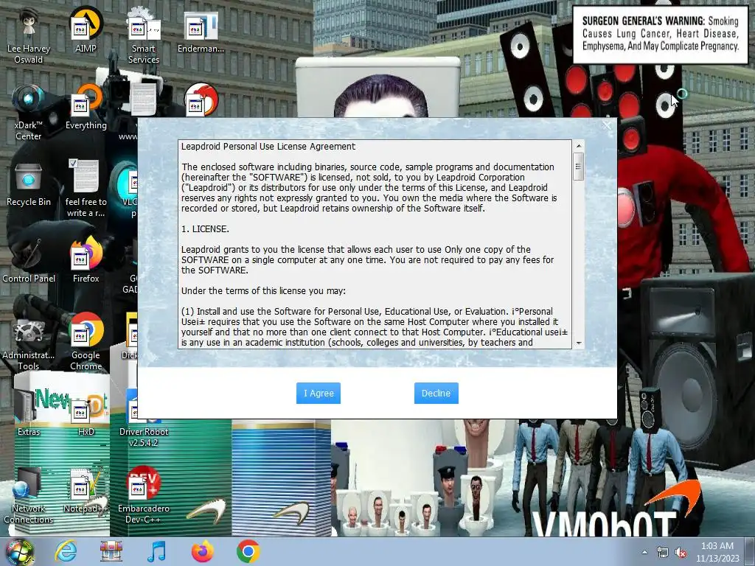Select the Administrative Tools icon
The image size is (755, 566).
pos(29,345)
